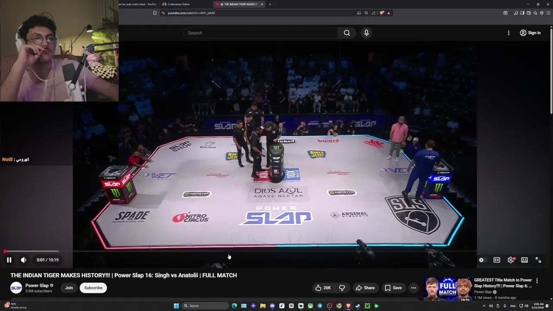Open the GREATEST Title Match title link
This screenshot has width=553, height=311.
pos(503,283)
